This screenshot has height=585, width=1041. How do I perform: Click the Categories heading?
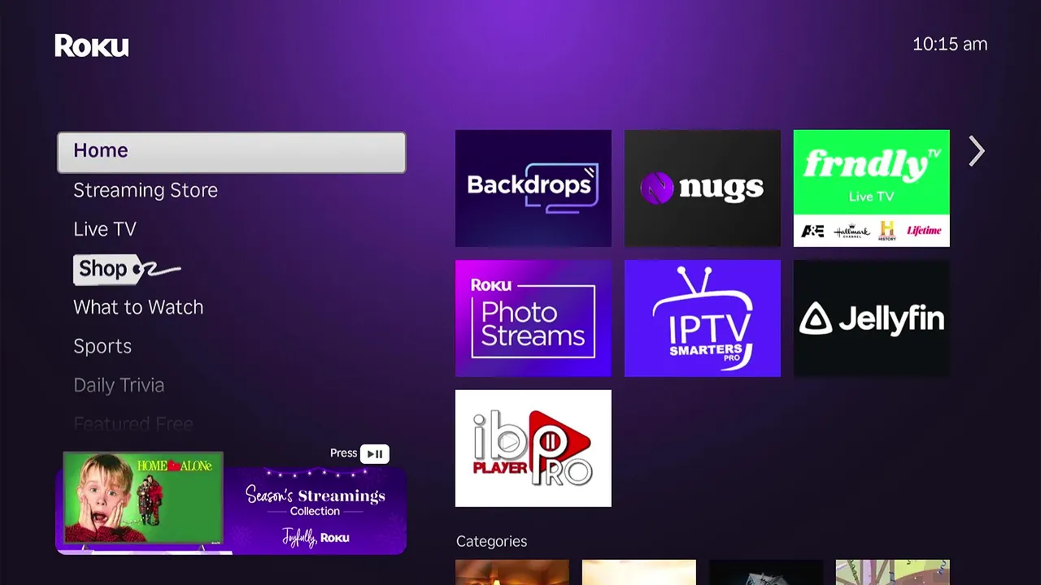pyautogui.click(x=491, y=541)
